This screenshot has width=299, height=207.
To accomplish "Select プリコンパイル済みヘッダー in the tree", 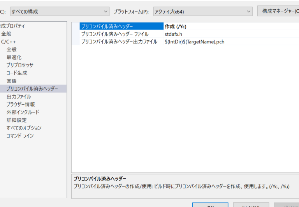I will [32, 89].
